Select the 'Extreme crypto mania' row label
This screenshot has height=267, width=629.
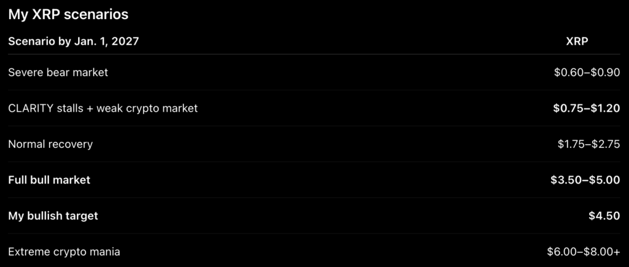(x=64, y=252)
